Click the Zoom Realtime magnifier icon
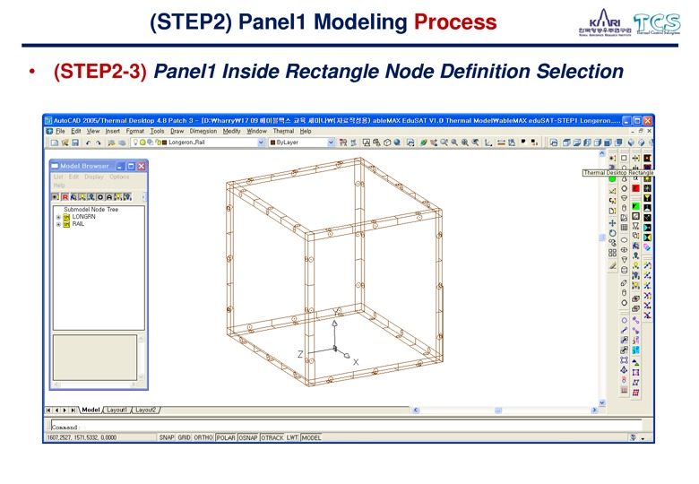The width and height of the screenshot is (699, 484). tap(444, 143)
